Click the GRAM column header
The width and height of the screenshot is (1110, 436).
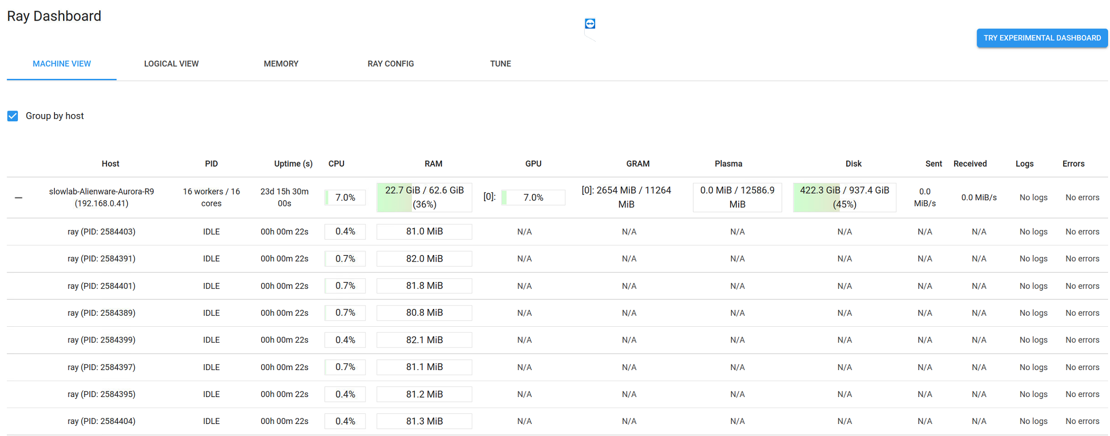click(638, 164)
